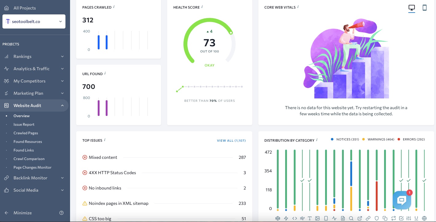
Task: Click the pulse activity category icon
Action: point(334,218)
